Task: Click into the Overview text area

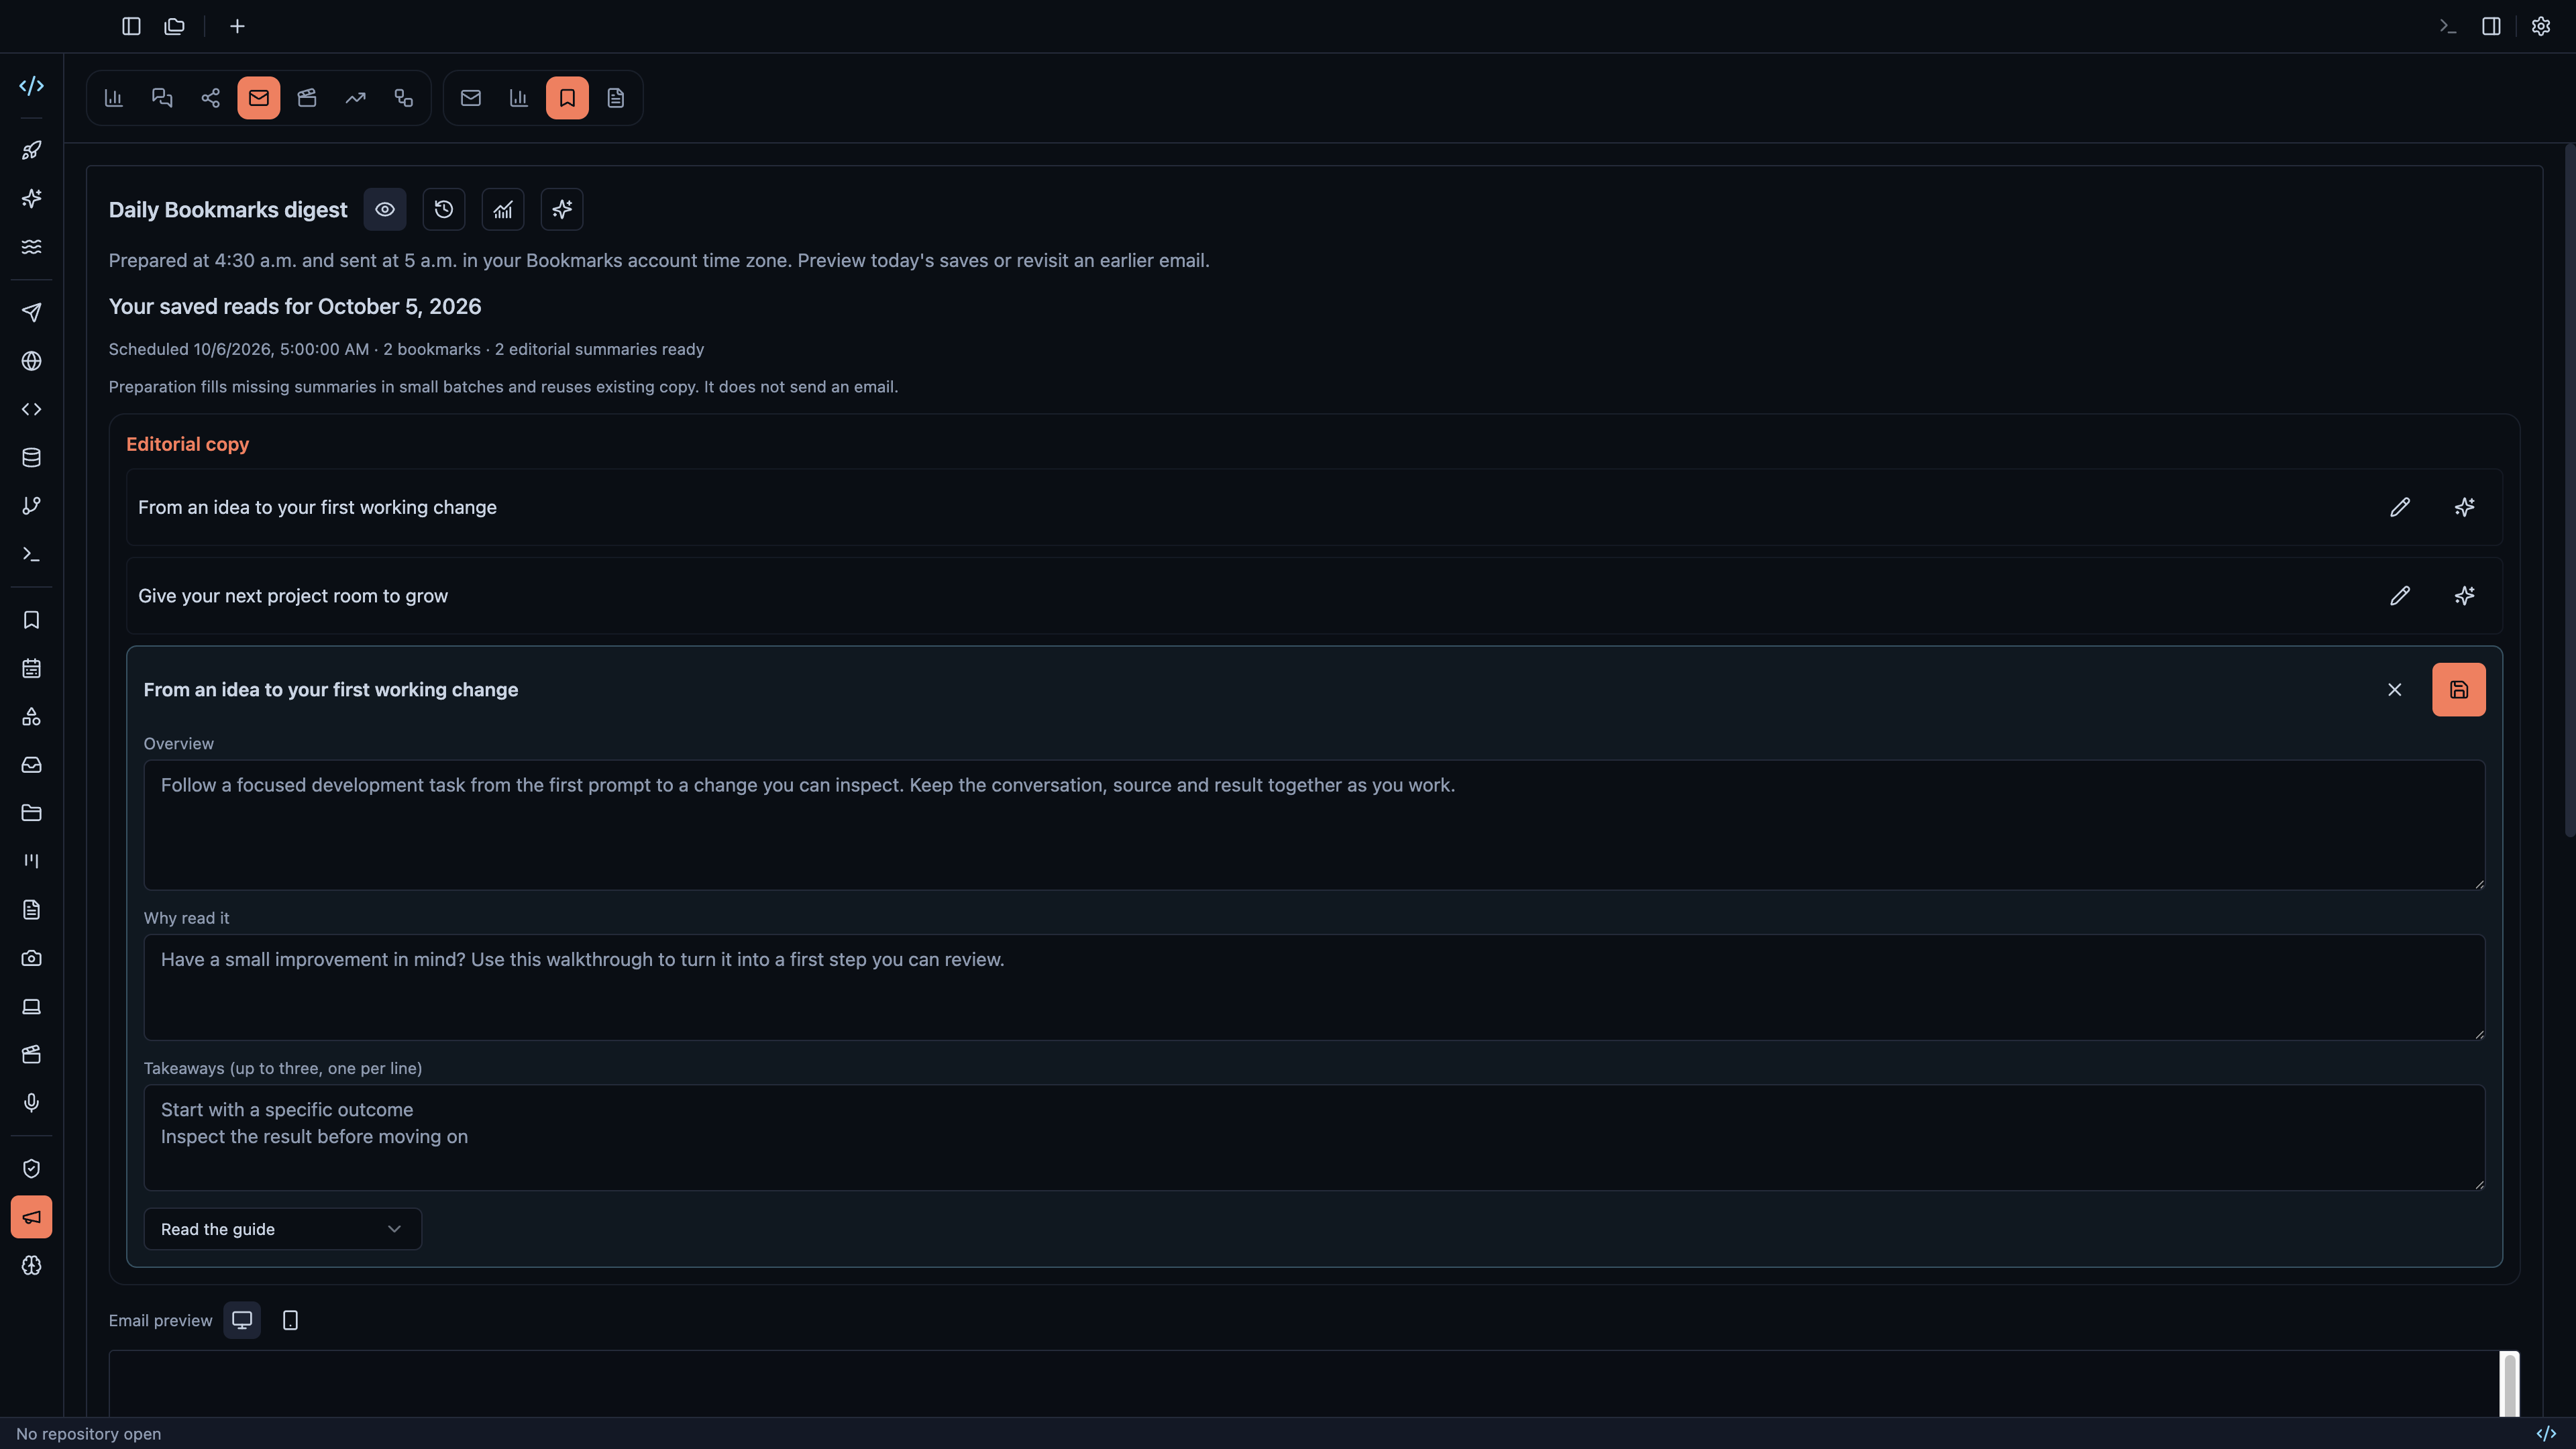Action: pos(1314,825)
